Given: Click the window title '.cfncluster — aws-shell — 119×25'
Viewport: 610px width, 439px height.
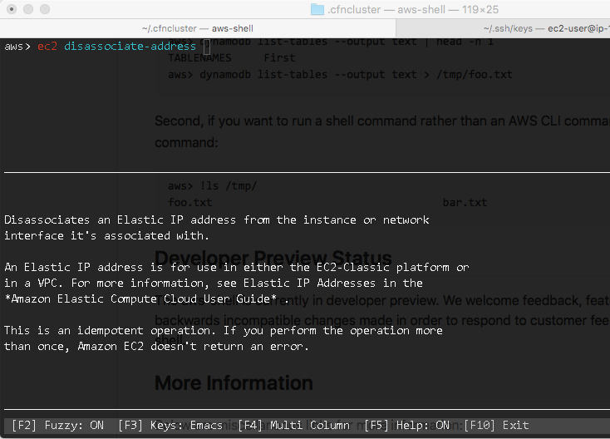Looking at the screenshot, I should 413,9.
